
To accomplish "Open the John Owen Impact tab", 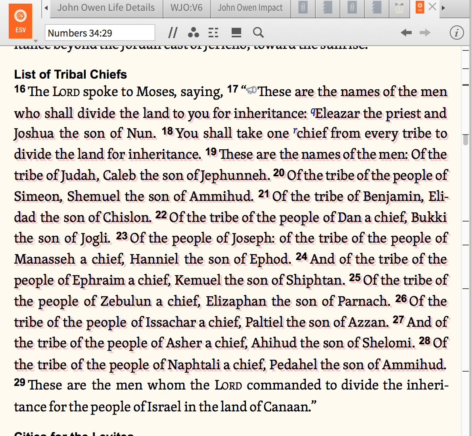I will (x=250, y=8).
